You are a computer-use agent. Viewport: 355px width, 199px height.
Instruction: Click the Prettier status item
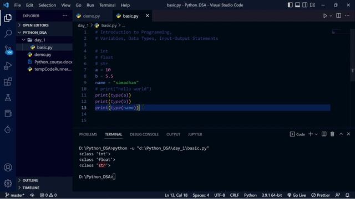click(321, 195)
